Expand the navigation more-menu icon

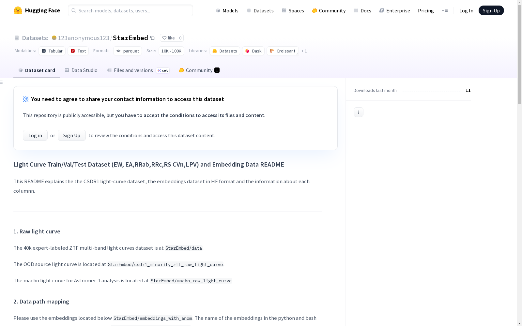445,10
